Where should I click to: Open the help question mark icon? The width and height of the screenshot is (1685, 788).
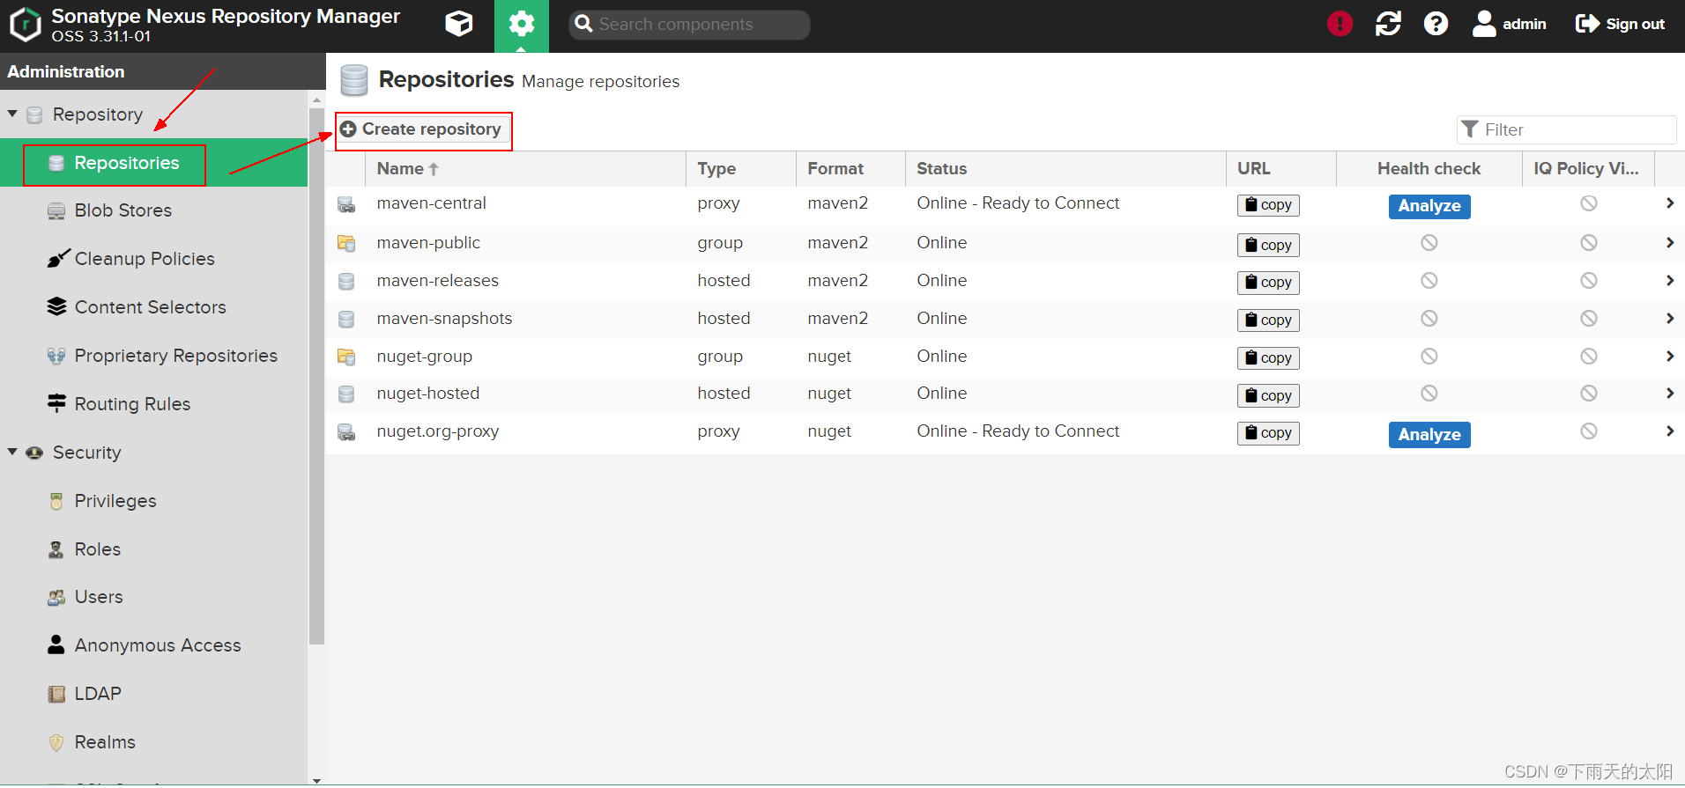(x=1436, y=24)
